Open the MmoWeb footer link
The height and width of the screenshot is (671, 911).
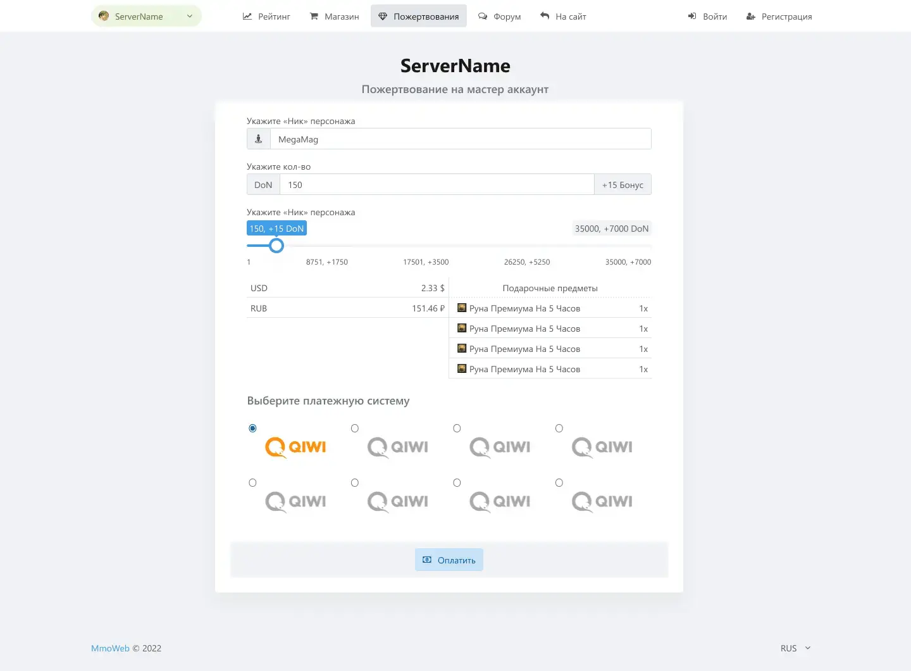(x=110, y=648)
